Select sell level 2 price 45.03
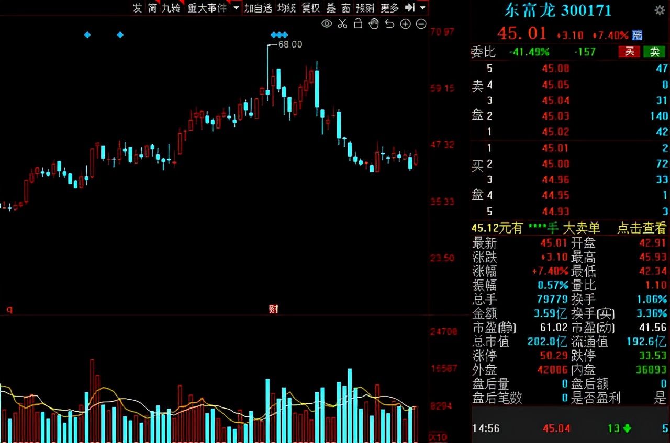The height and width of the screenshot is (443, 670). (555, 116)
